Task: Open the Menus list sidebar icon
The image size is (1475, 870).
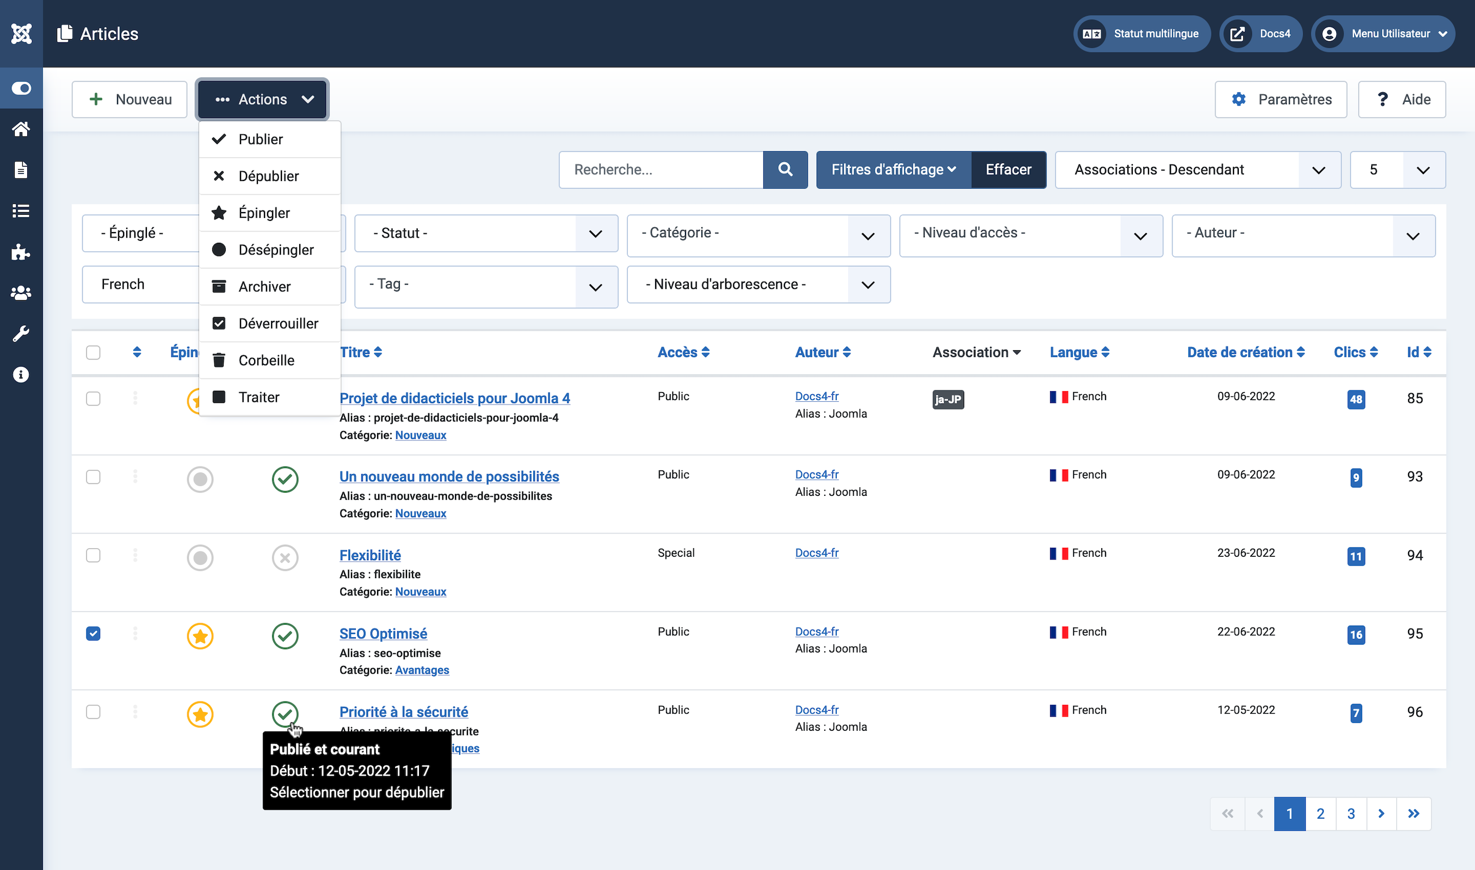Action: tap(21, 211)
